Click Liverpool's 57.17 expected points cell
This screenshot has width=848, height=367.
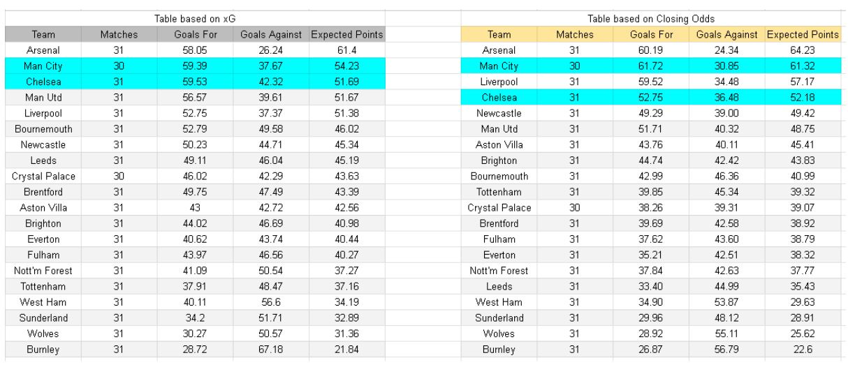click(x=803, y=82)
